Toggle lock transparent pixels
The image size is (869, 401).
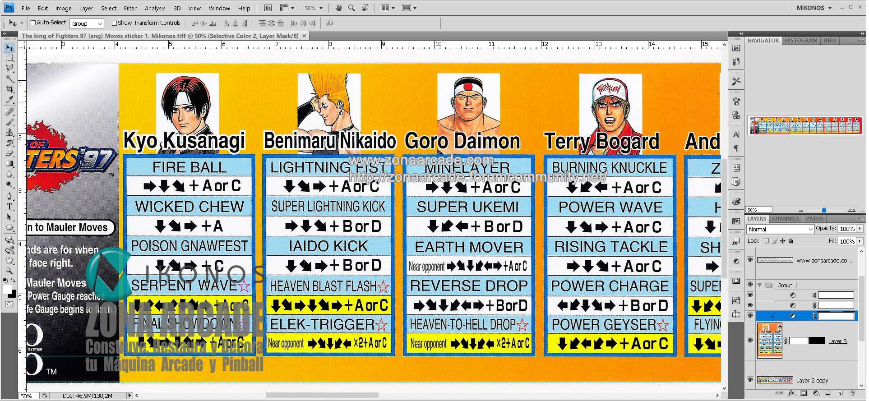click(766, 241)
